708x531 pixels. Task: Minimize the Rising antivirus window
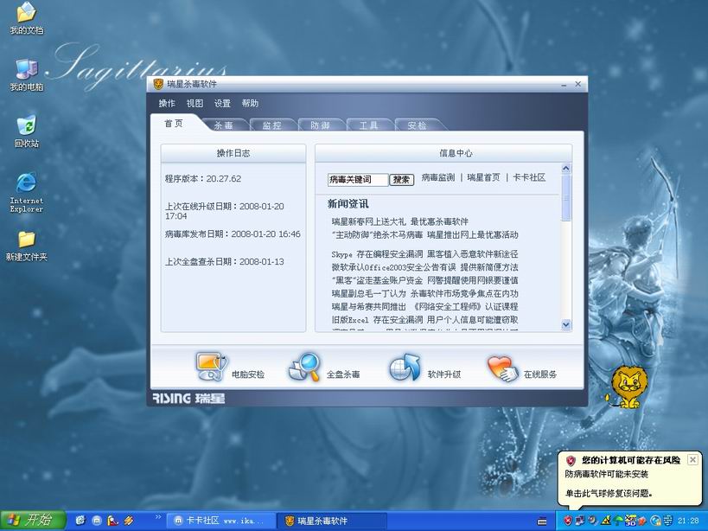[564, 85]
